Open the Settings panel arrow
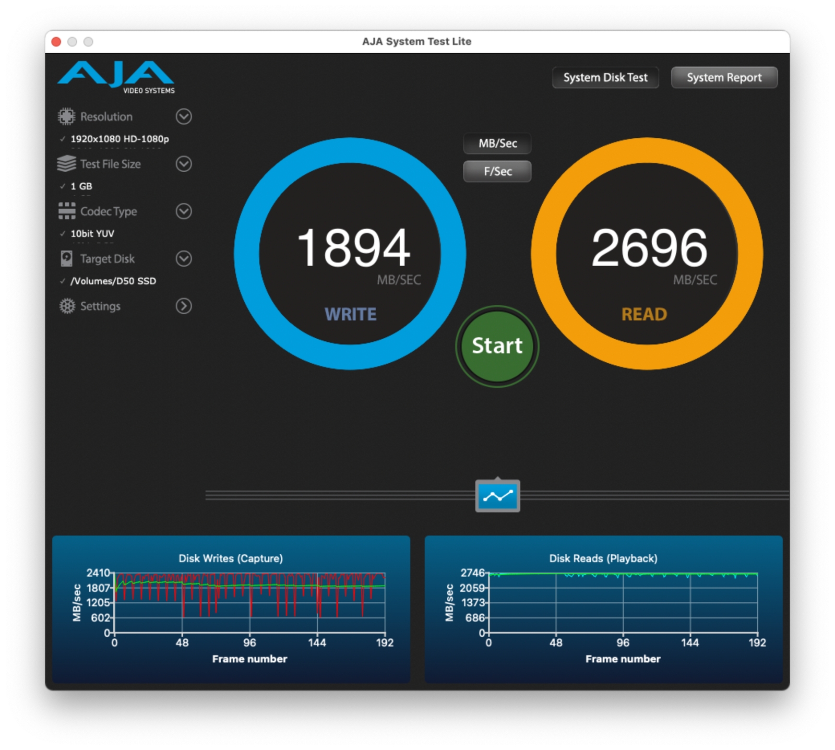The image size is (835, 750). tap(184, 306)
